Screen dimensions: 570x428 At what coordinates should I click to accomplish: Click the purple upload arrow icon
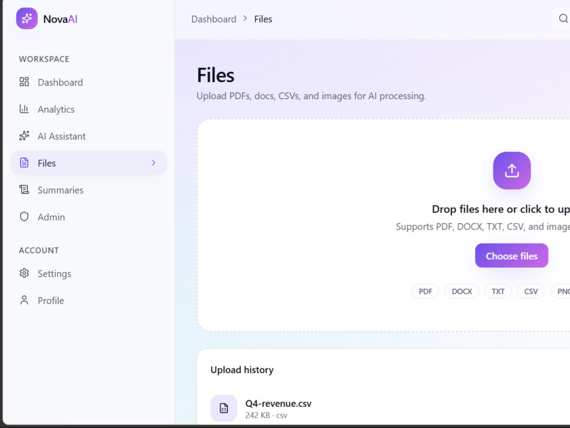pyautogui.click(x=512, y=170)
